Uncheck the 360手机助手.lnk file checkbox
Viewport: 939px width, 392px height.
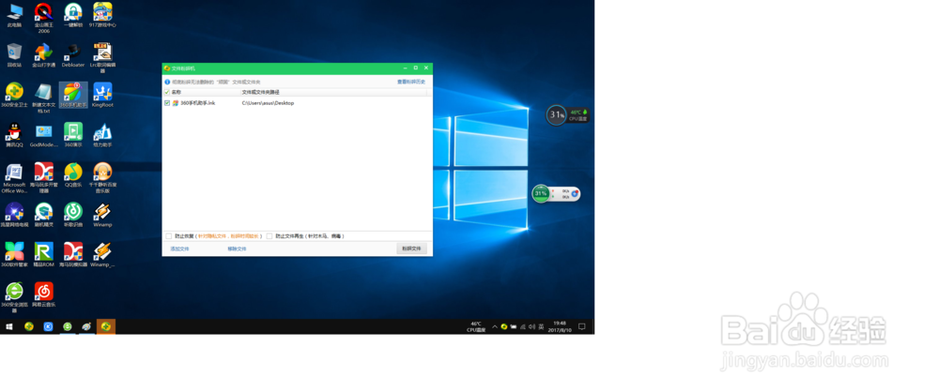[167, 103]
